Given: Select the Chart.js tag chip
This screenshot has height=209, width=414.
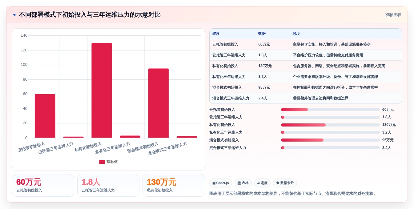Looking at the screenshot, I should 220,183.
